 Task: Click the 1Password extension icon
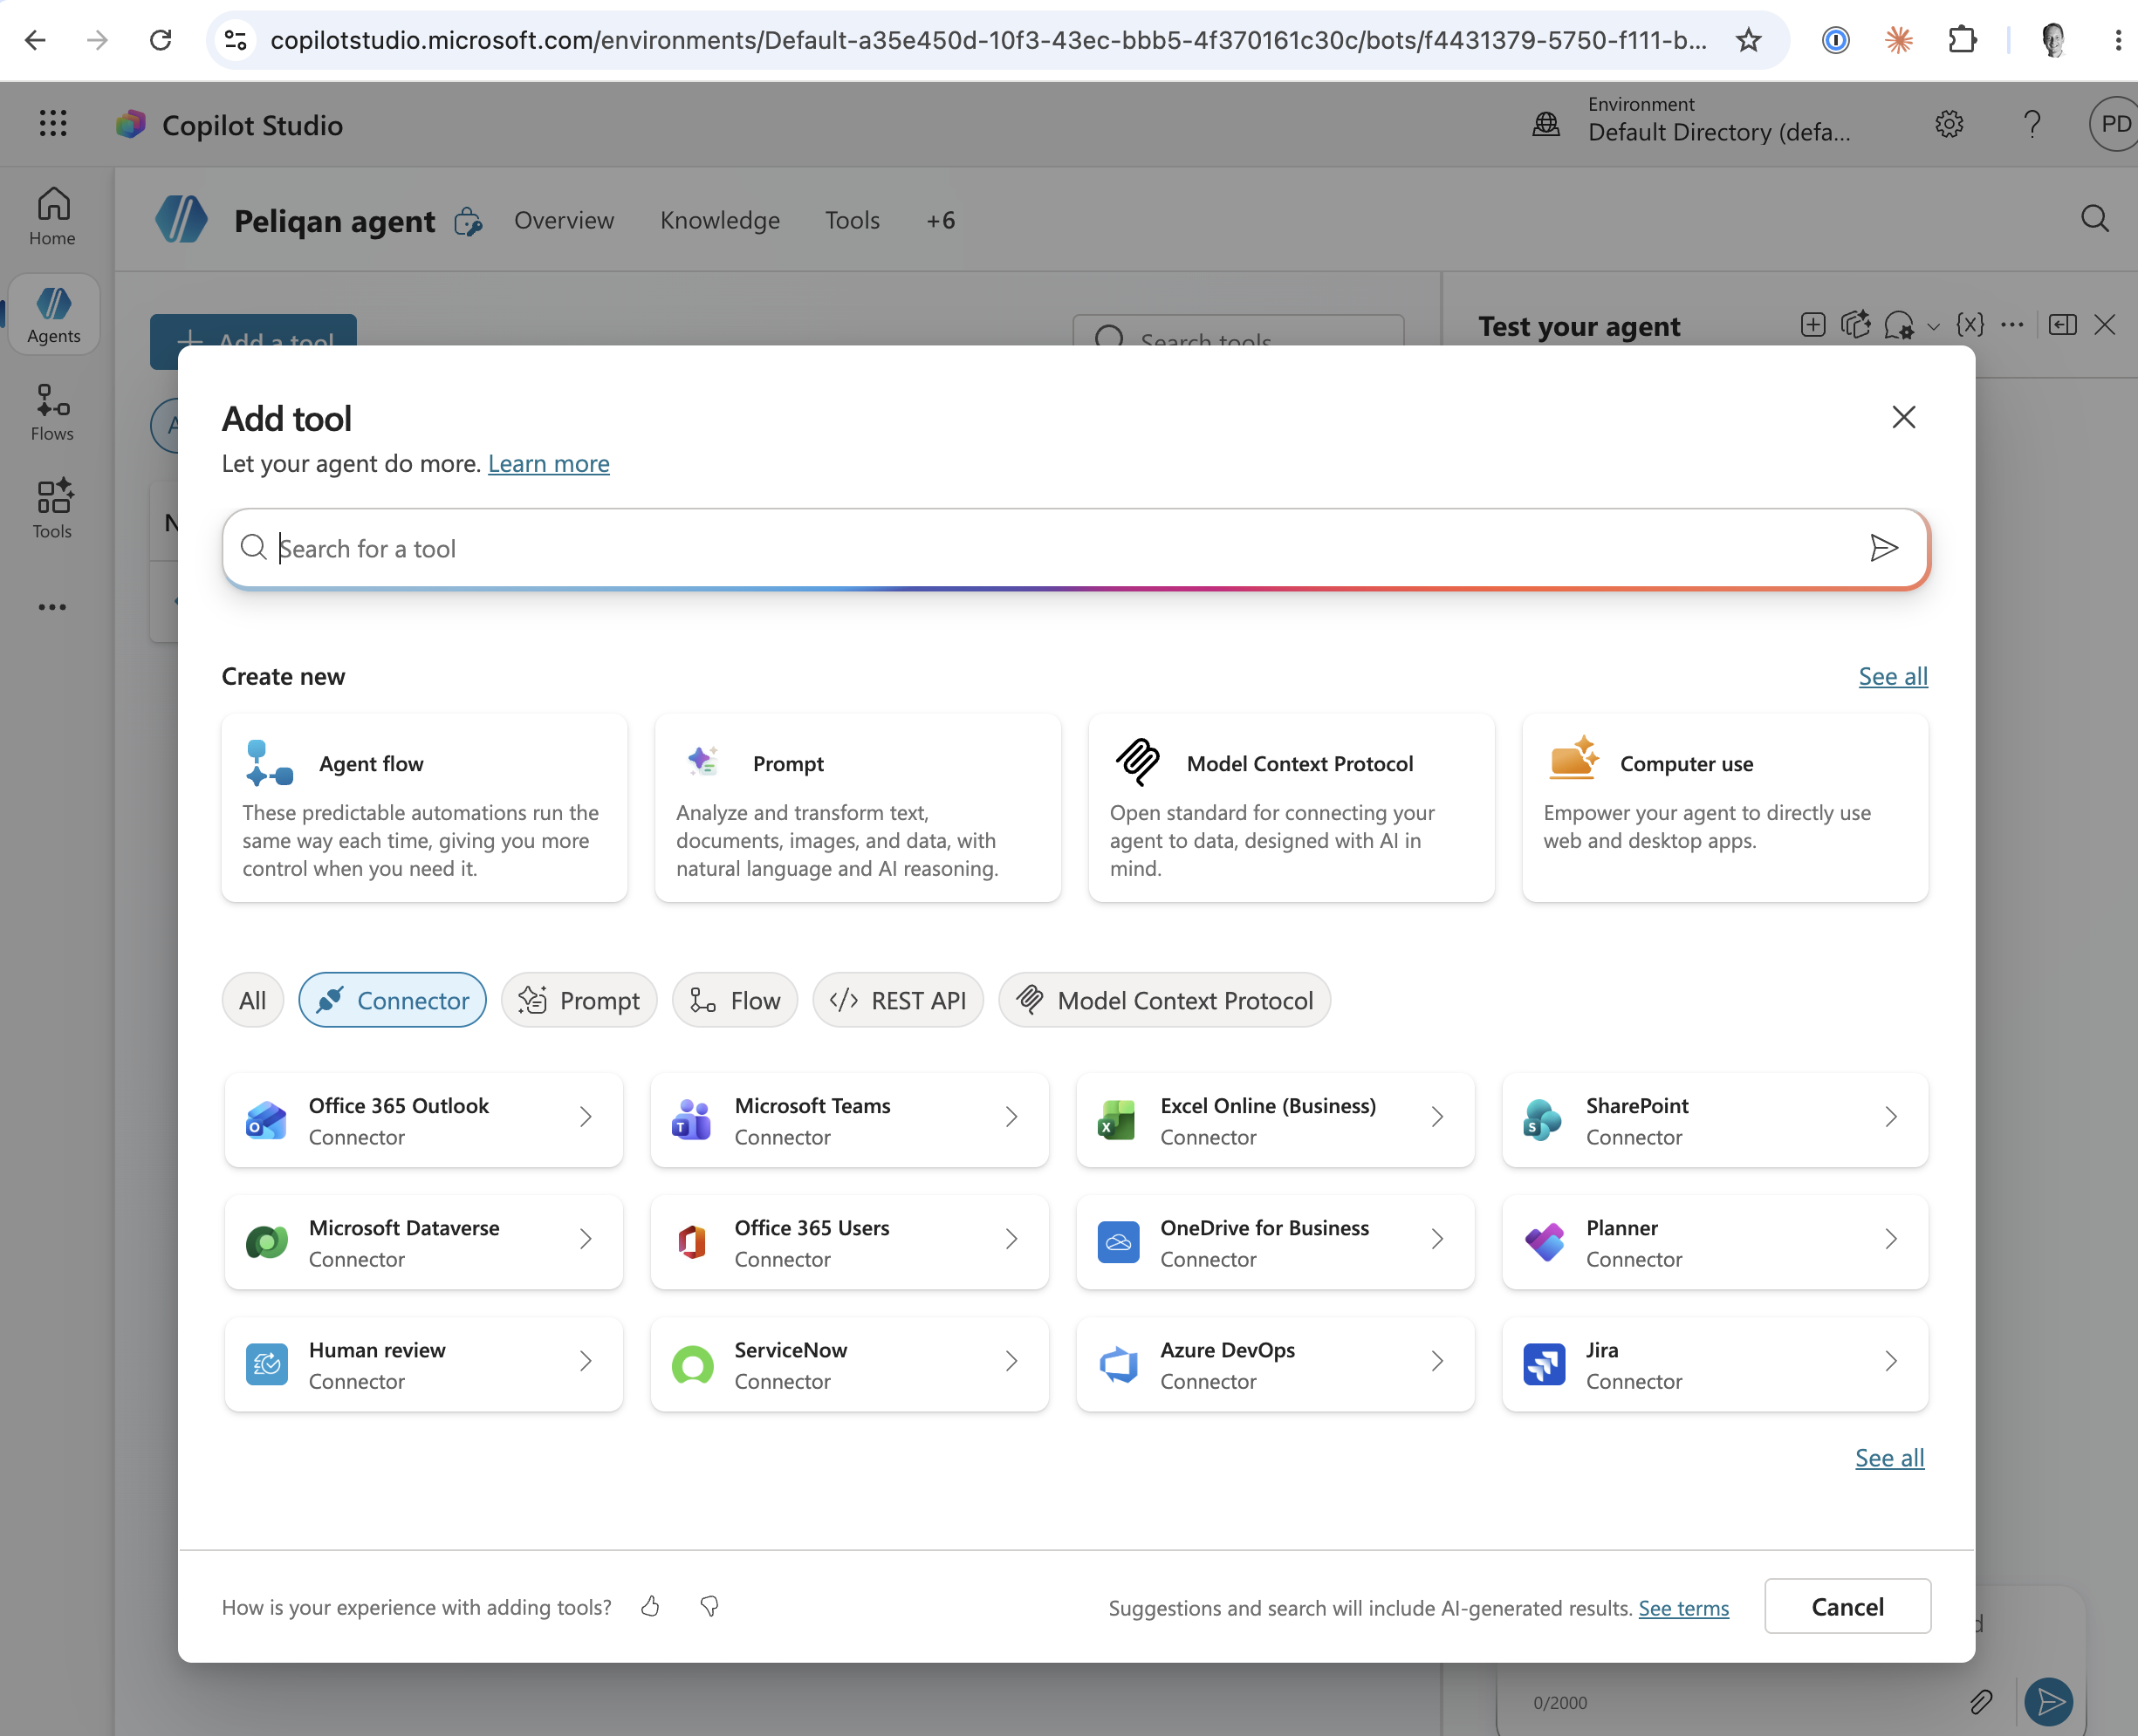pyautogui.click(x=1836, y=40)
